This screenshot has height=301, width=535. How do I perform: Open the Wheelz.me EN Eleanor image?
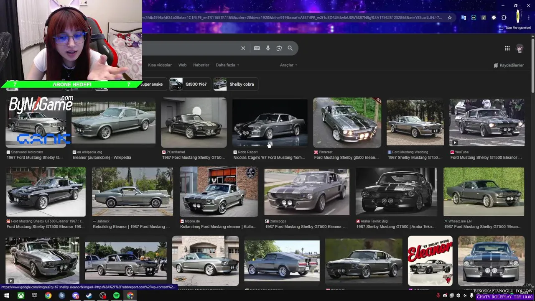(x=484, y=192)
